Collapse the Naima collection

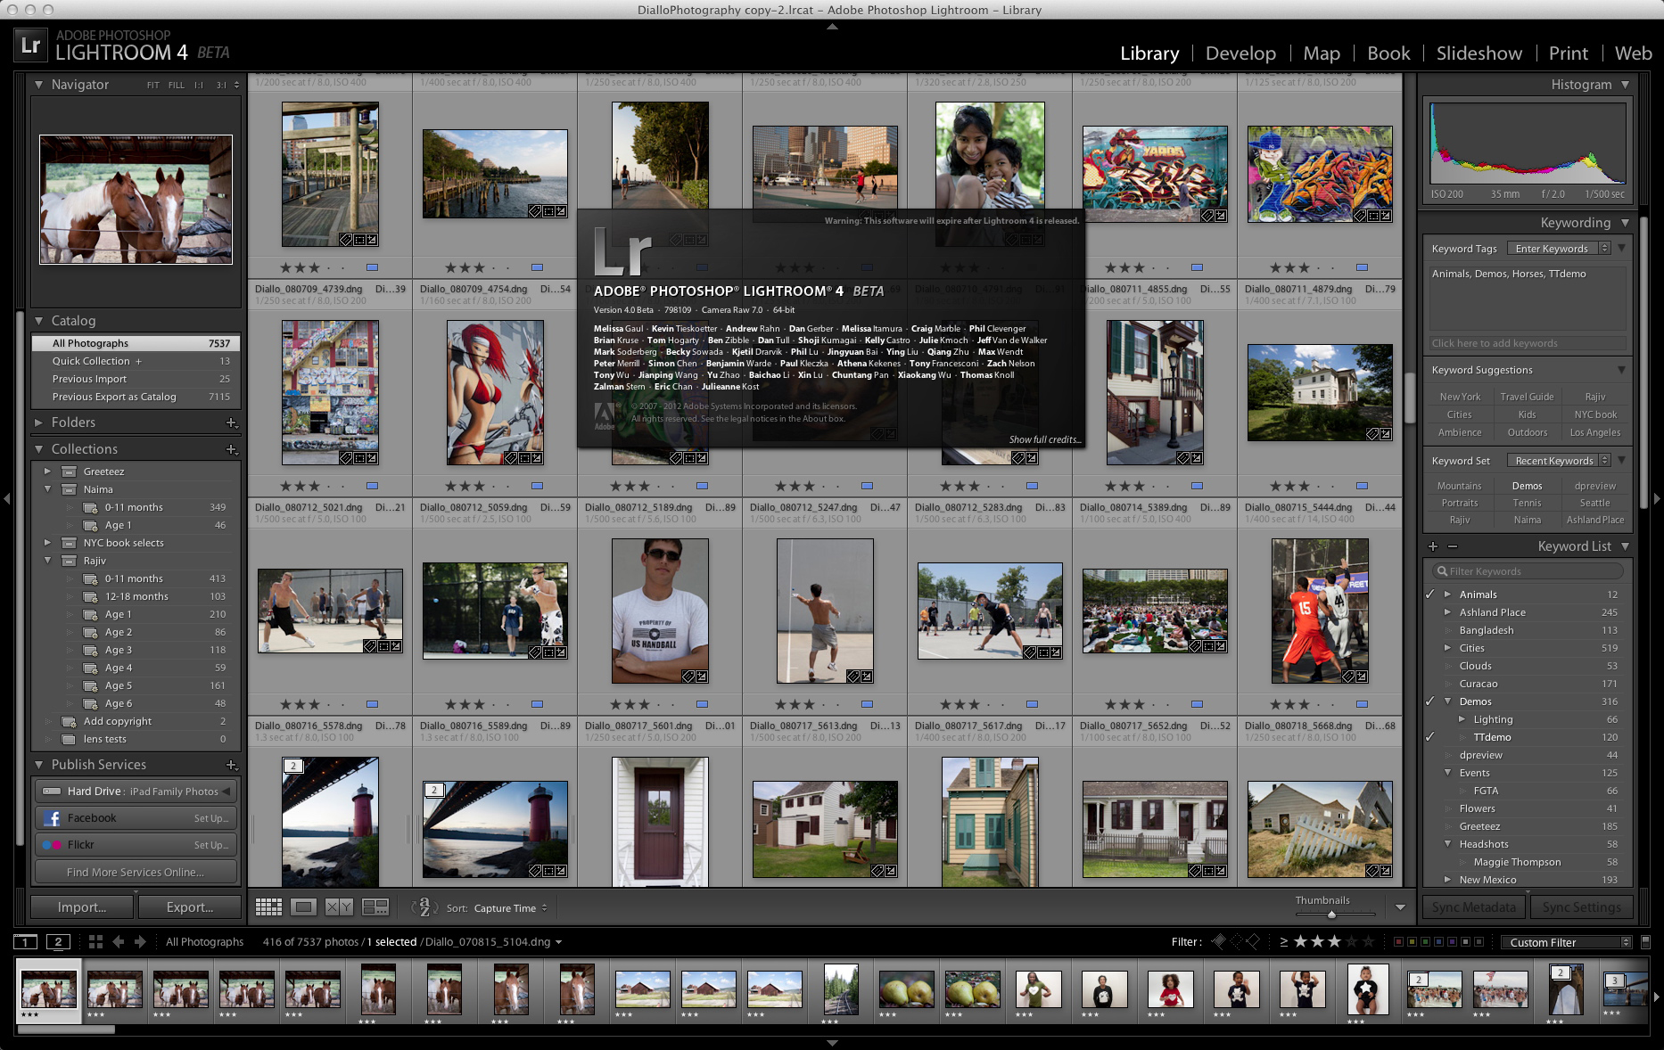(x=49, y=488)
